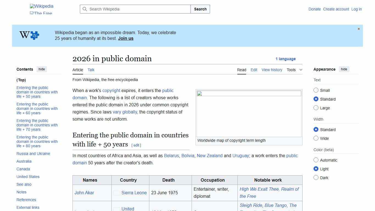375x211 pixels.
Task: Dismiss the celebration banner with the × icon
Action: coord(359,29)
